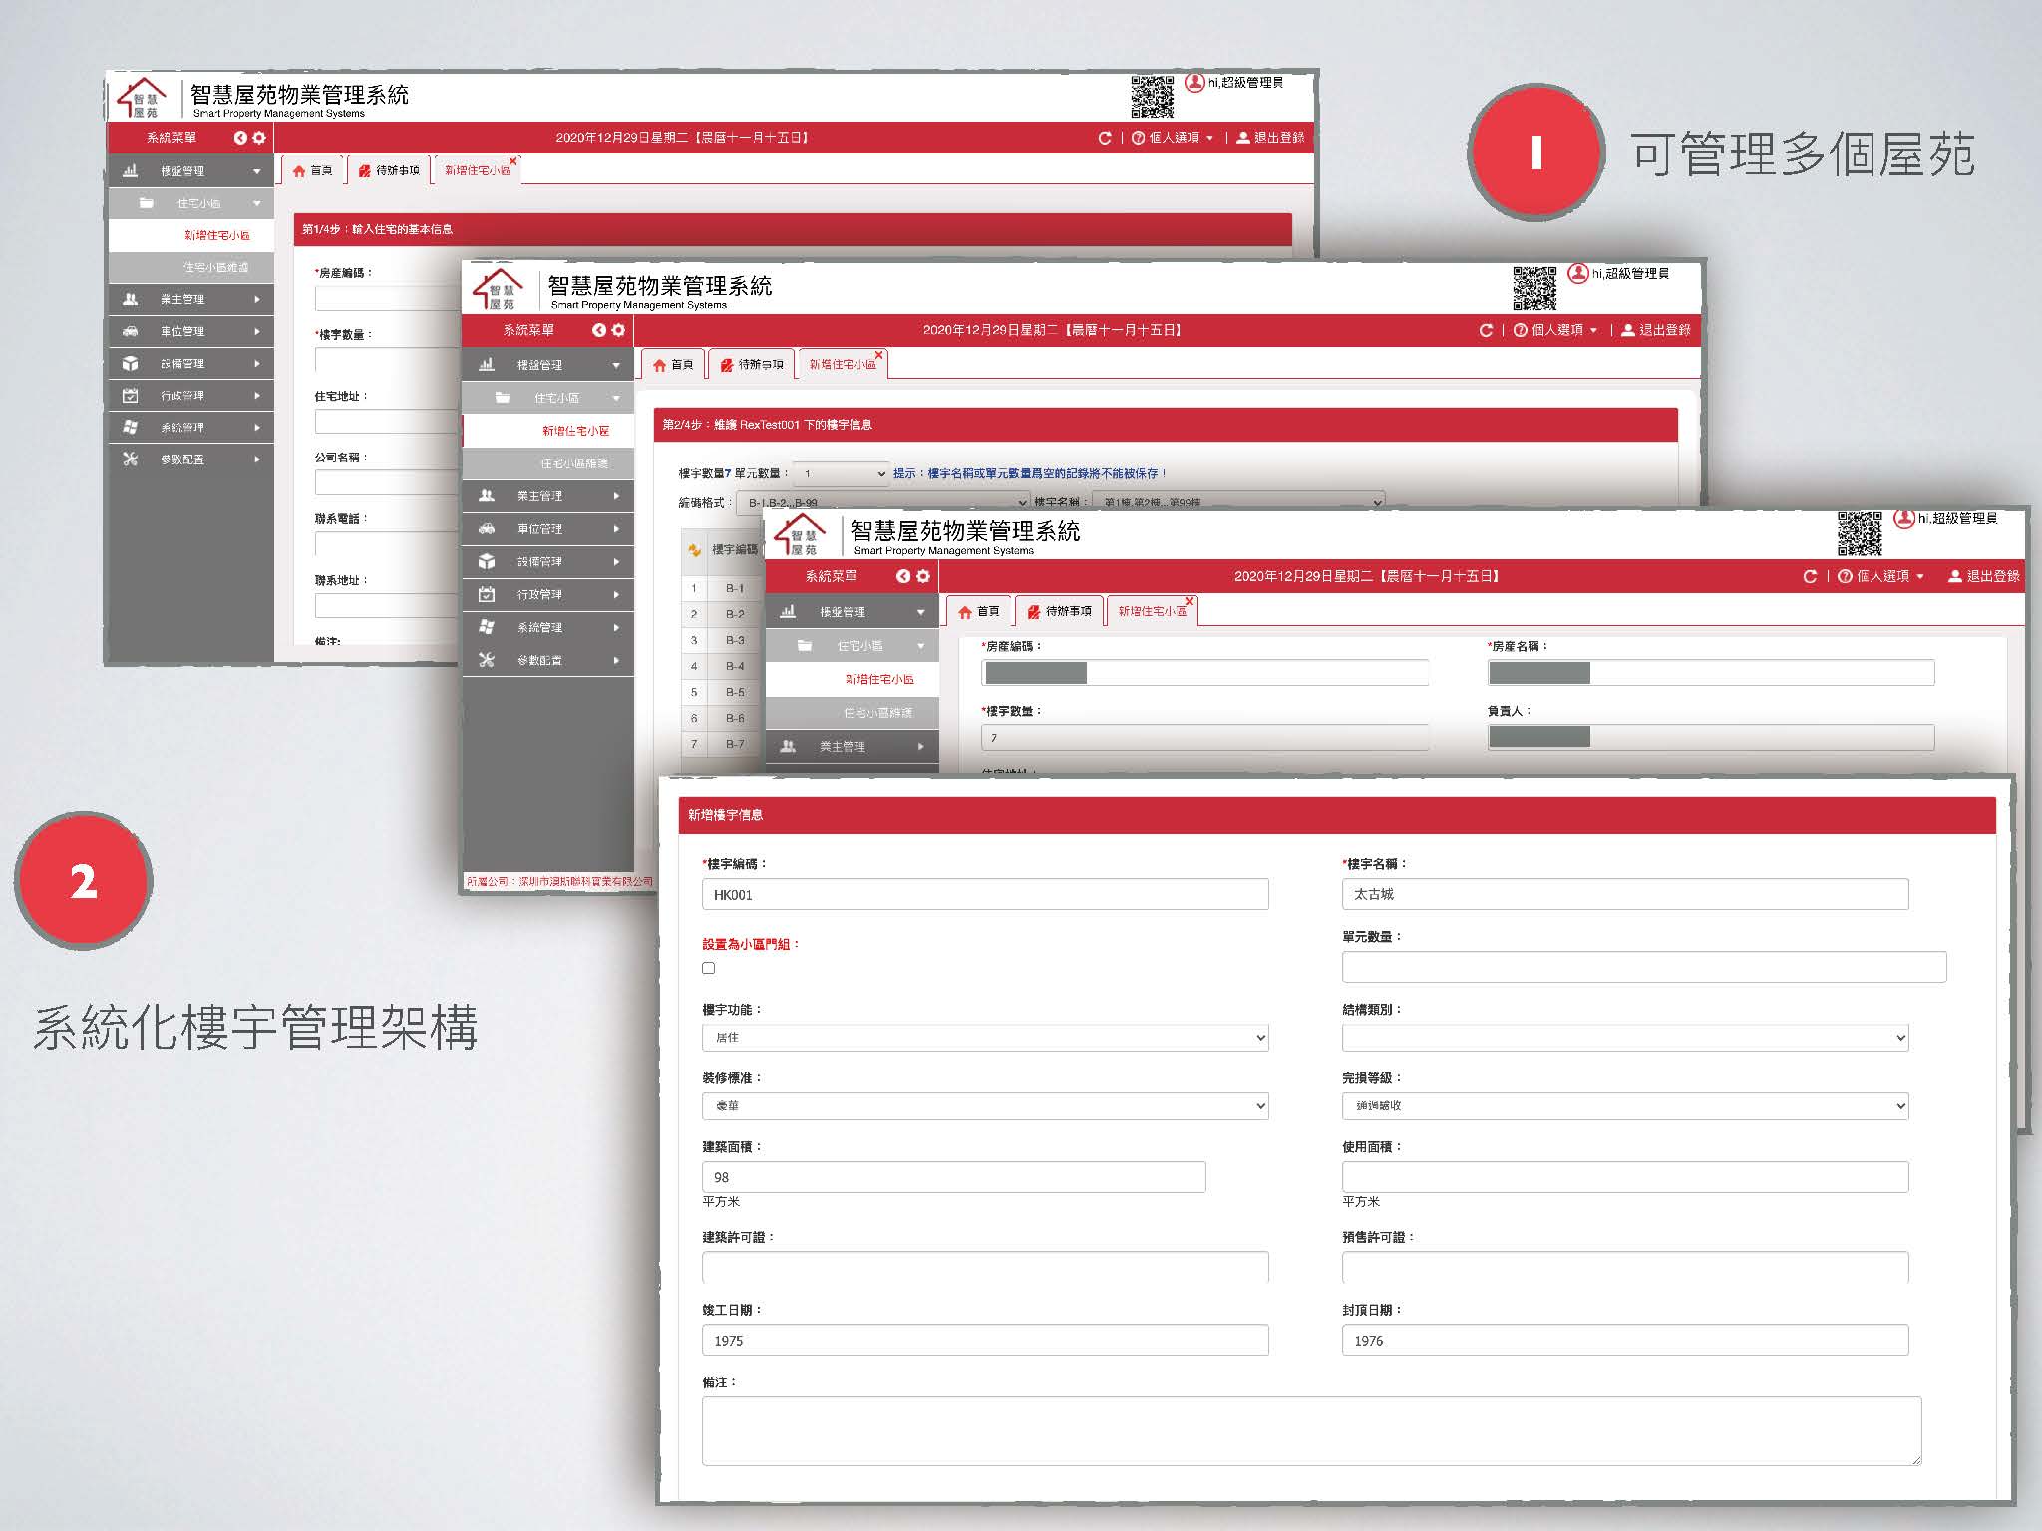The image size is (2042, 1531).
Task: Click the QR code icon in the third window header
Action: click(x=1860, y=534)
